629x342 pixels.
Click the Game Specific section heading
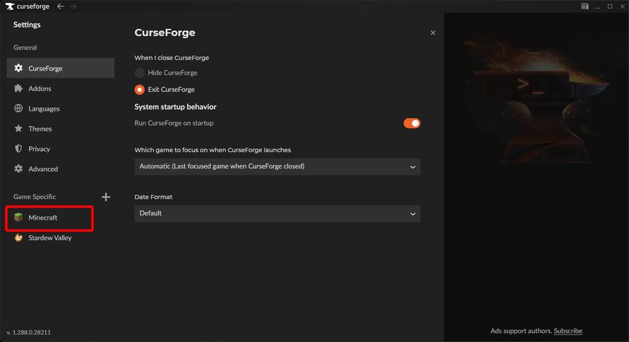pyautogui.click(x=35, y=196)
